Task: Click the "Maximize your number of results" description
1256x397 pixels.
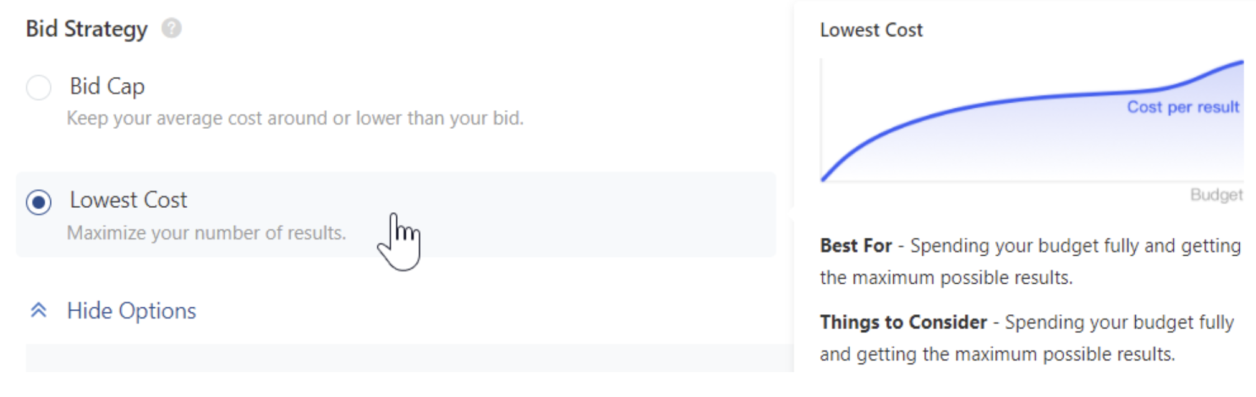Action: coord(206,233)
